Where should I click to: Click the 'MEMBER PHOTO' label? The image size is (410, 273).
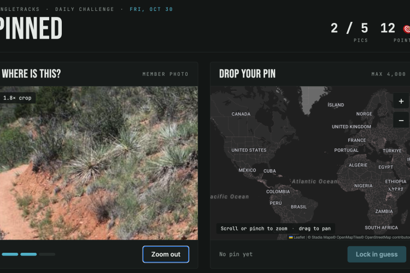tap(165, 74)
